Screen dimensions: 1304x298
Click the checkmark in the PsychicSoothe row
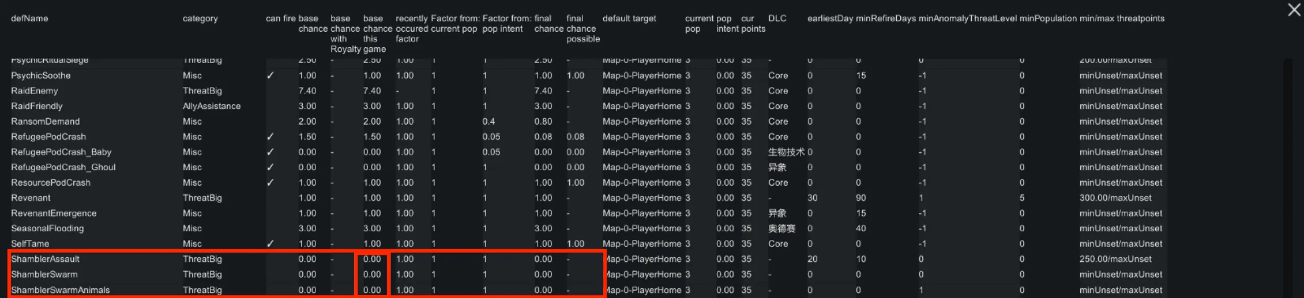pos(270,75)
